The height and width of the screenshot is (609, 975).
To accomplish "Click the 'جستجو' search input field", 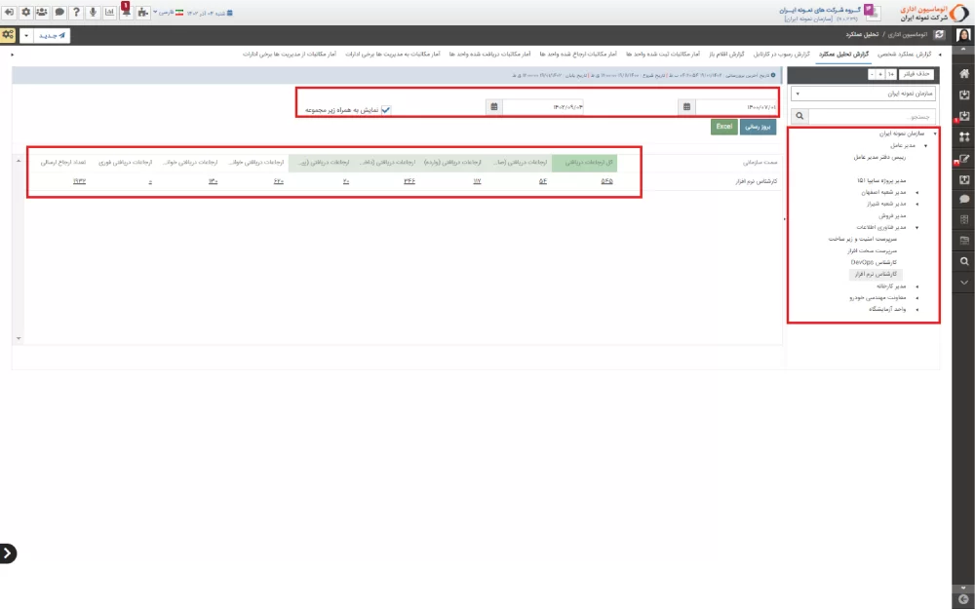I will click(x=856, y=116).
